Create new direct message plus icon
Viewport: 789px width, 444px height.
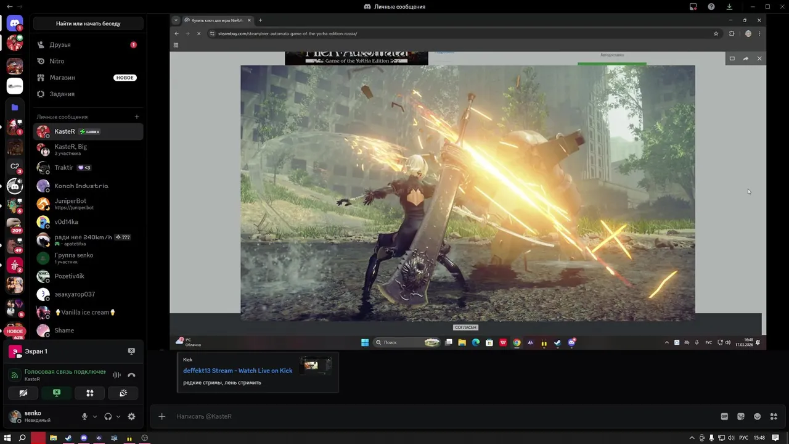pos(137,117)
